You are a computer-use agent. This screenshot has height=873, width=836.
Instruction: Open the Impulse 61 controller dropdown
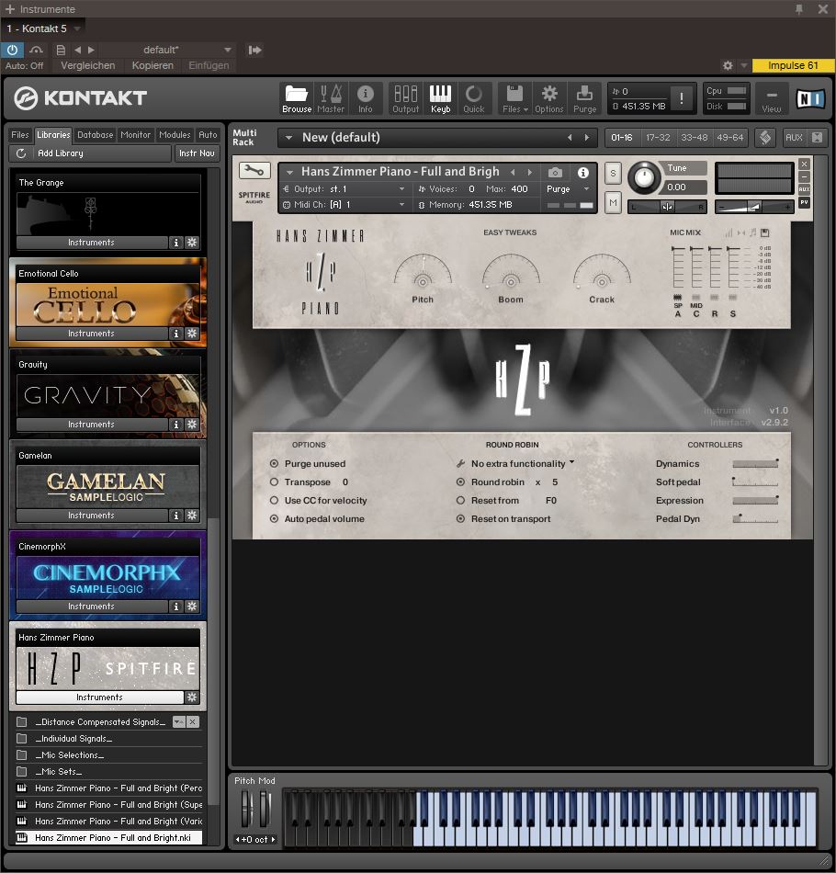[793, 65]
